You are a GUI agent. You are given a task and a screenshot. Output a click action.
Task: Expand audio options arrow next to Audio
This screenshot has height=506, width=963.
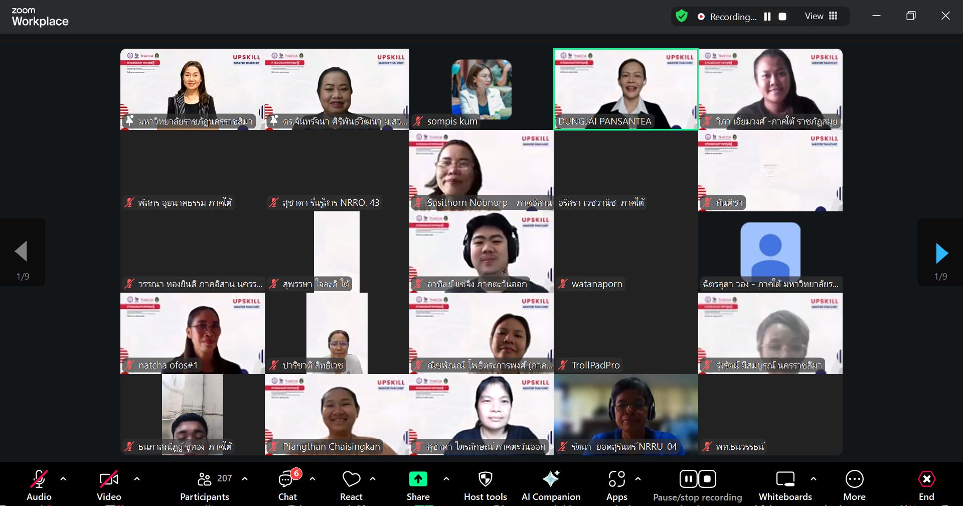click(63, 479)
